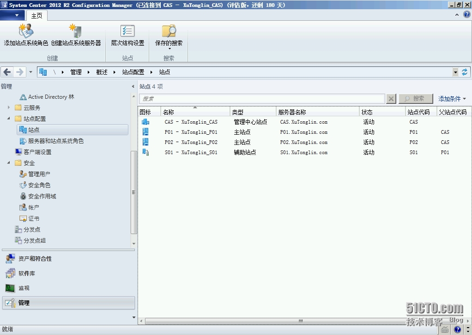Open the address bar dropdown
This screenshot has width=472, height=335.
click(x=455, y=72)
